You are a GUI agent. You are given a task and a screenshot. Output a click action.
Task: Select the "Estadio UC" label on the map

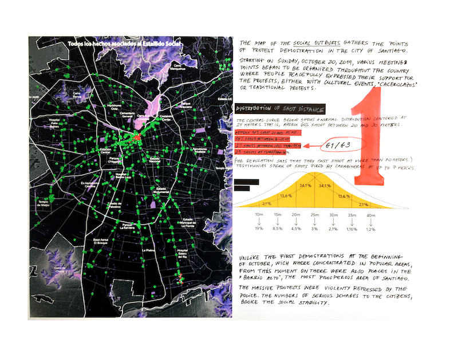(x=225, y=99)
